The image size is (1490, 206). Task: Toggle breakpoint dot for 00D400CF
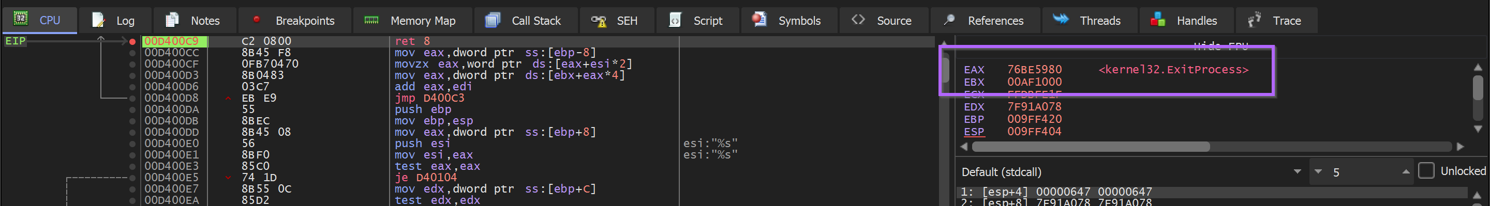tap(132, 64)
